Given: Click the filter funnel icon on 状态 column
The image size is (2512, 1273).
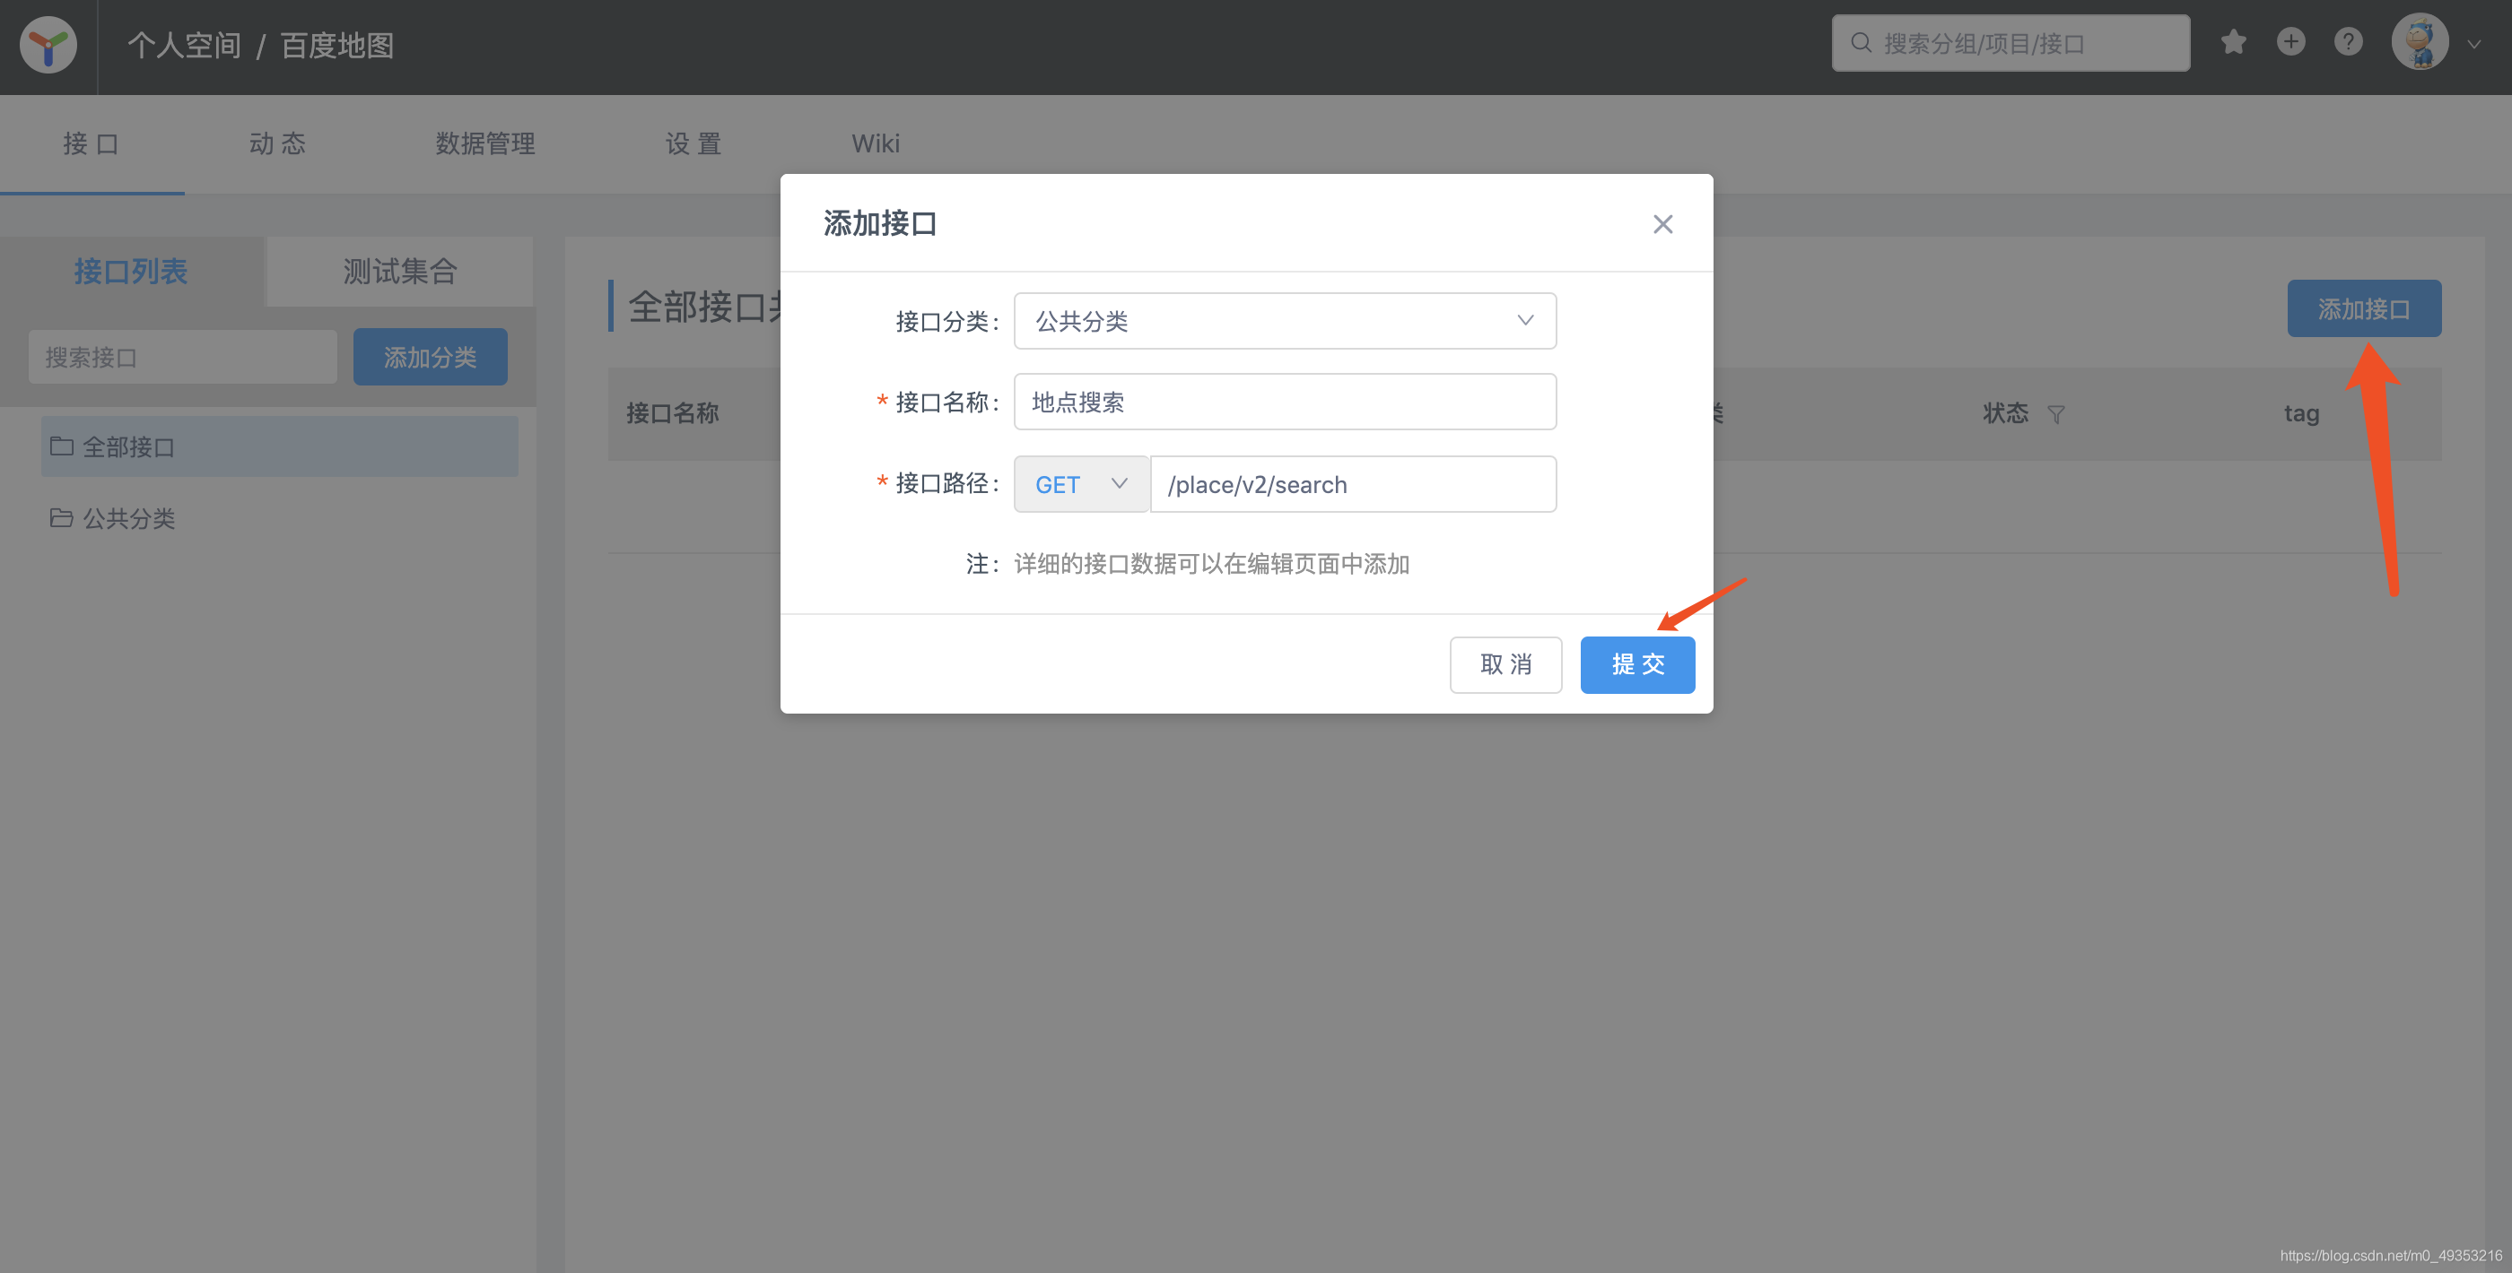Looking at the screenshot, I should pos(2056,414).
